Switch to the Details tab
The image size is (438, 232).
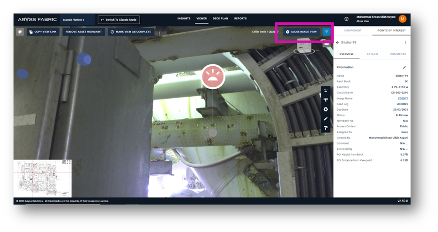[372, 54]
